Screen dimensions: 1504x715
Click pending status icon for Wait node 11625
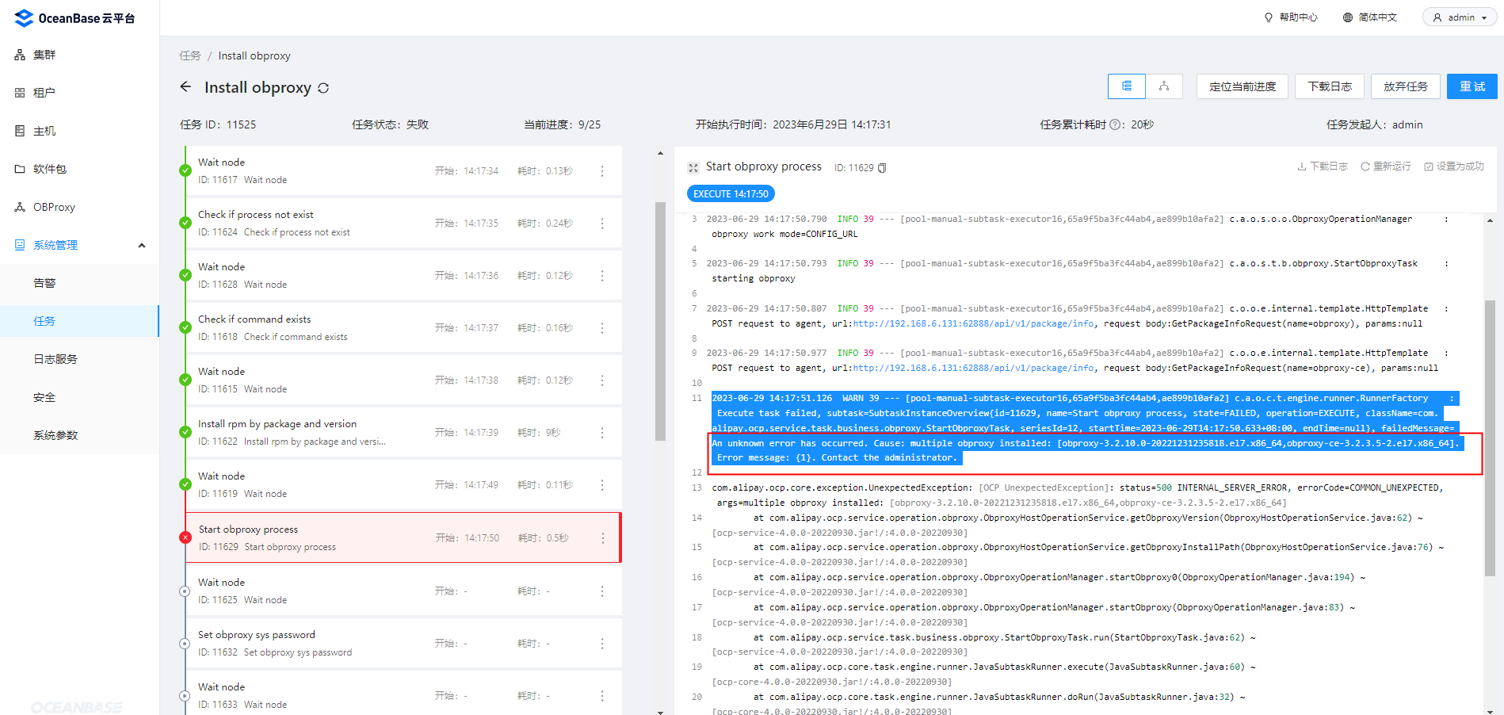click(x=185, y=591)
